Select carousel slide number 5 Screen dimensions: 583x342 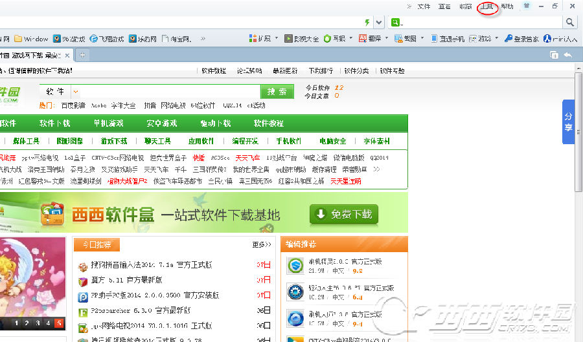(59, 323)
